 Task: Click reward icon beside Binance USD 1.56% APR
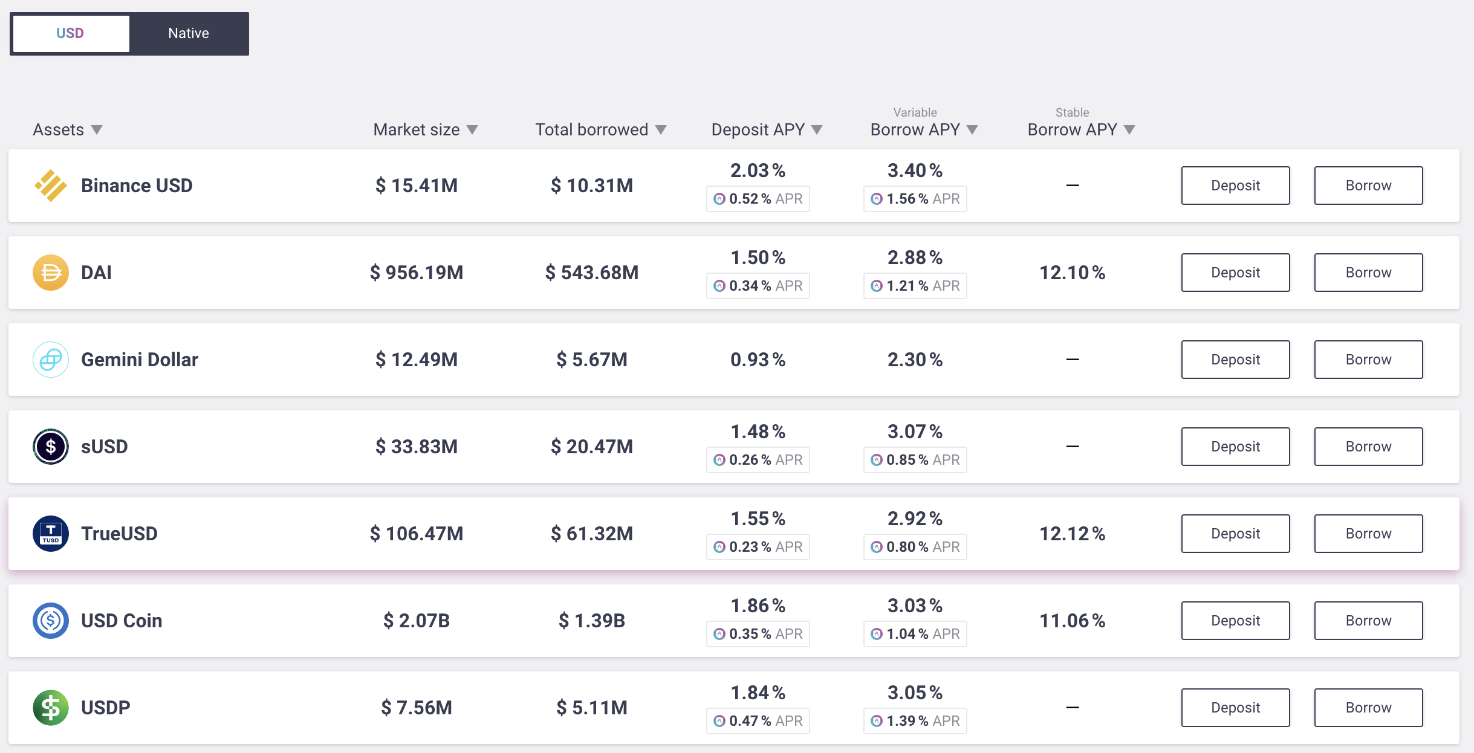877,199
